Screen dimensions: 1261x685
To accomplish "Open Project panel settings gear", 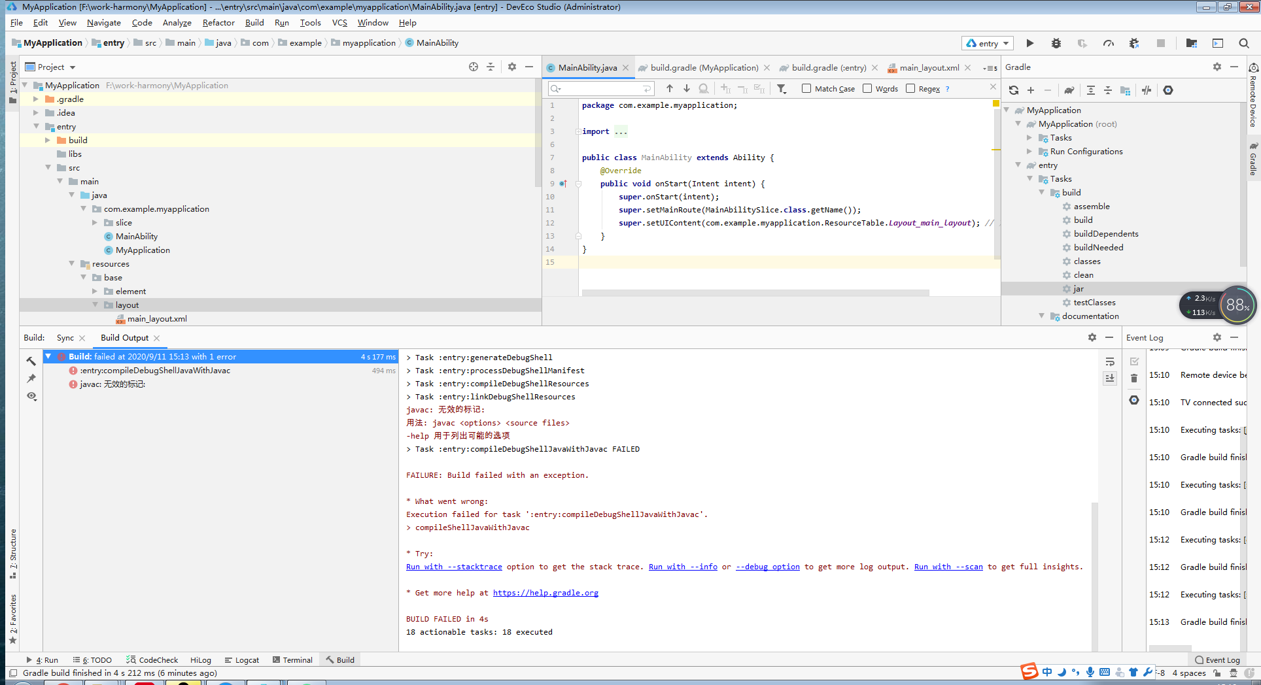I will 512,67.
